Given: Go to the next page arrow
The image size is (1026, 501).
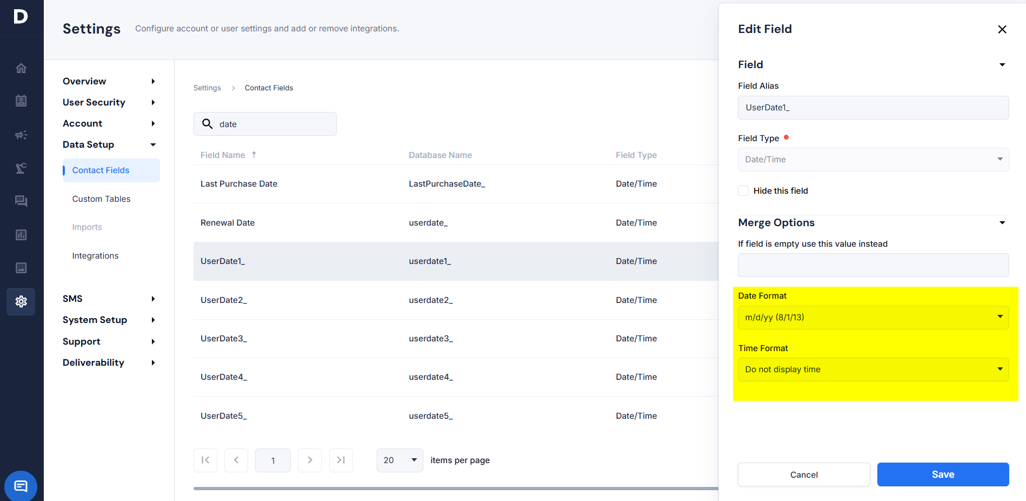Looking at the screenshot, I should [310, 460].
